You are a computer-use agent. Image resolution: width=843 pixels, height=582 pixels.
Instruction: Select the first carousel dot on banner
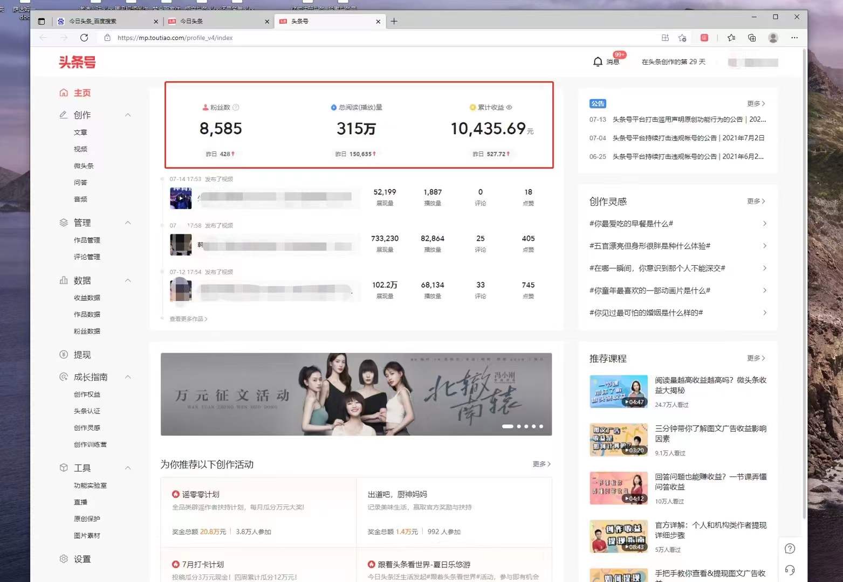click(508, 426)
